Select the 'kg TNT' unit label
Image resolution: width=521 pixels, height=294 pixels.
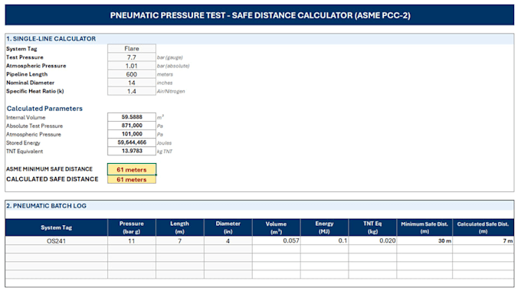click(x=165, y=152)
